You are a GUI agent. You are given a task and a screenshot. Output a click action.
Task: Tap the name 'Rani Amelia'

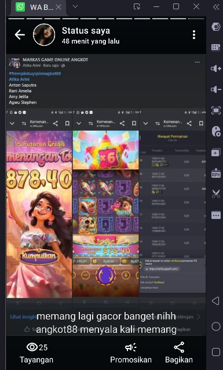click(20, 91)
